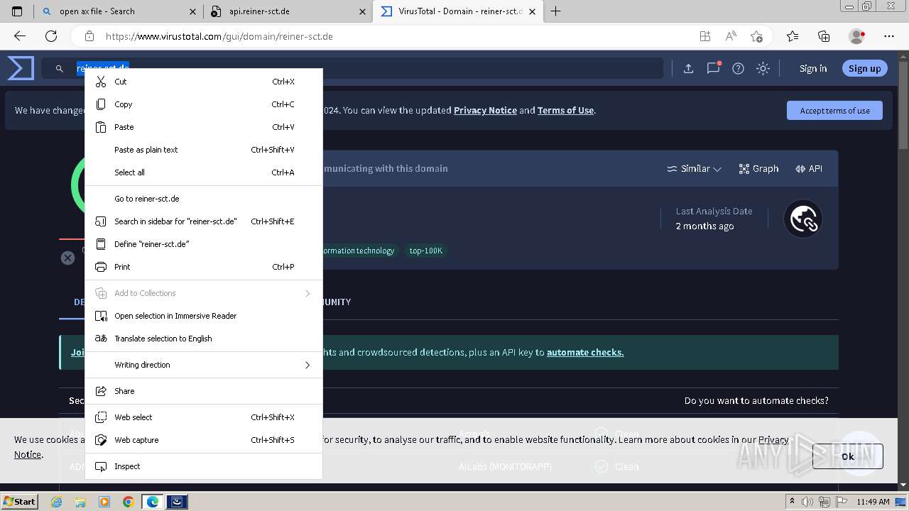909x511 pixels.
Task: Choose Cut from the context menu
Action: 204,82
